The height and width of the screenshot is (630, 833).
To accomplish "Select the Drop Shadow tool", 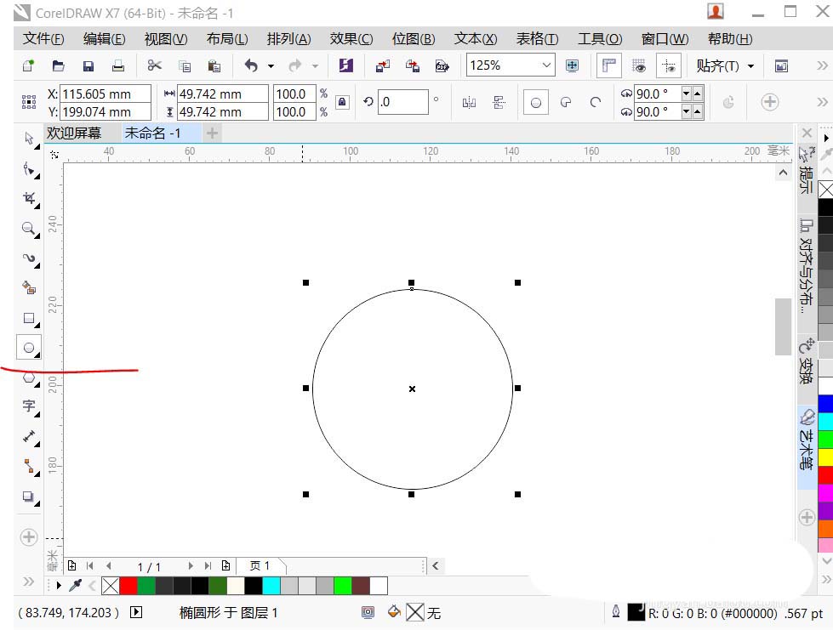I will (29, 497).
